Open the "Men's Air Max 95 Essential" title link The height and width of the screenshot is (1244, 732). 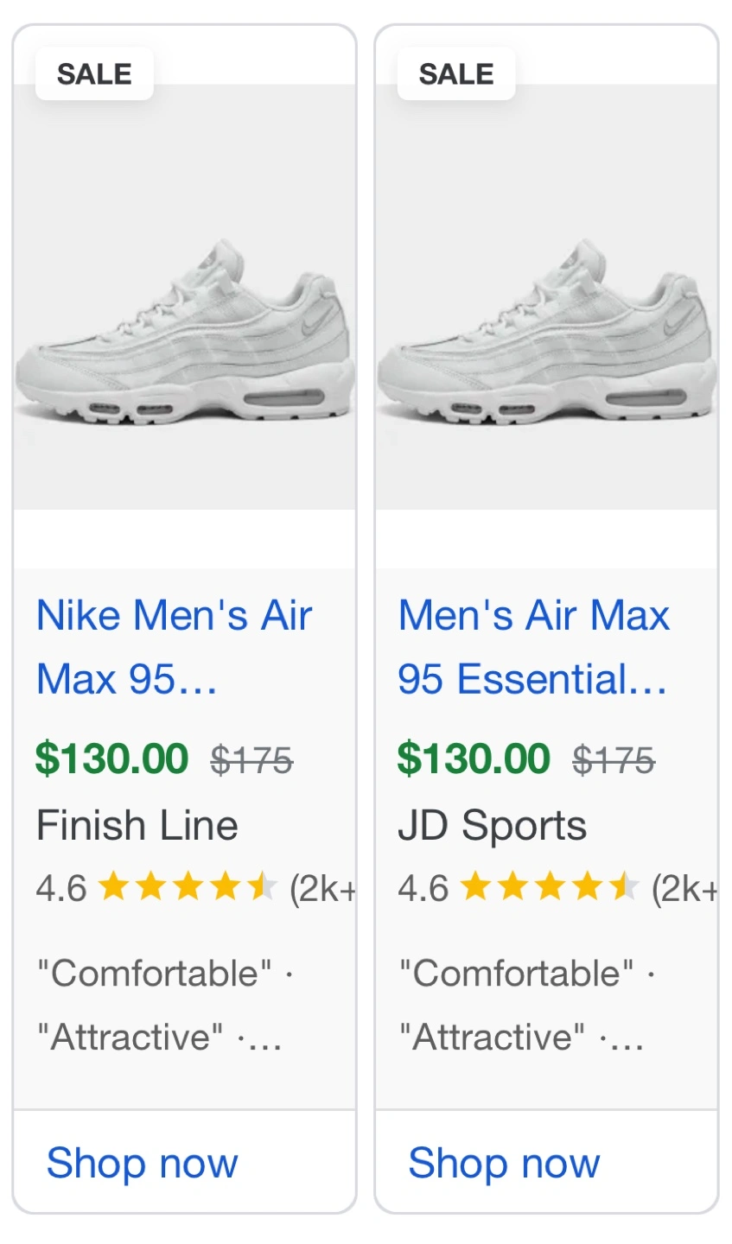[x=533, y=647]
